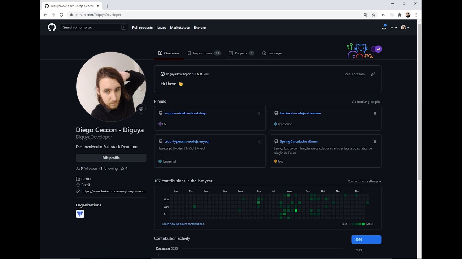Image resolution: width=462 pixels, height=259 pixels.
Task: Switch to the Projects tab
Action: tap(241, 53)
